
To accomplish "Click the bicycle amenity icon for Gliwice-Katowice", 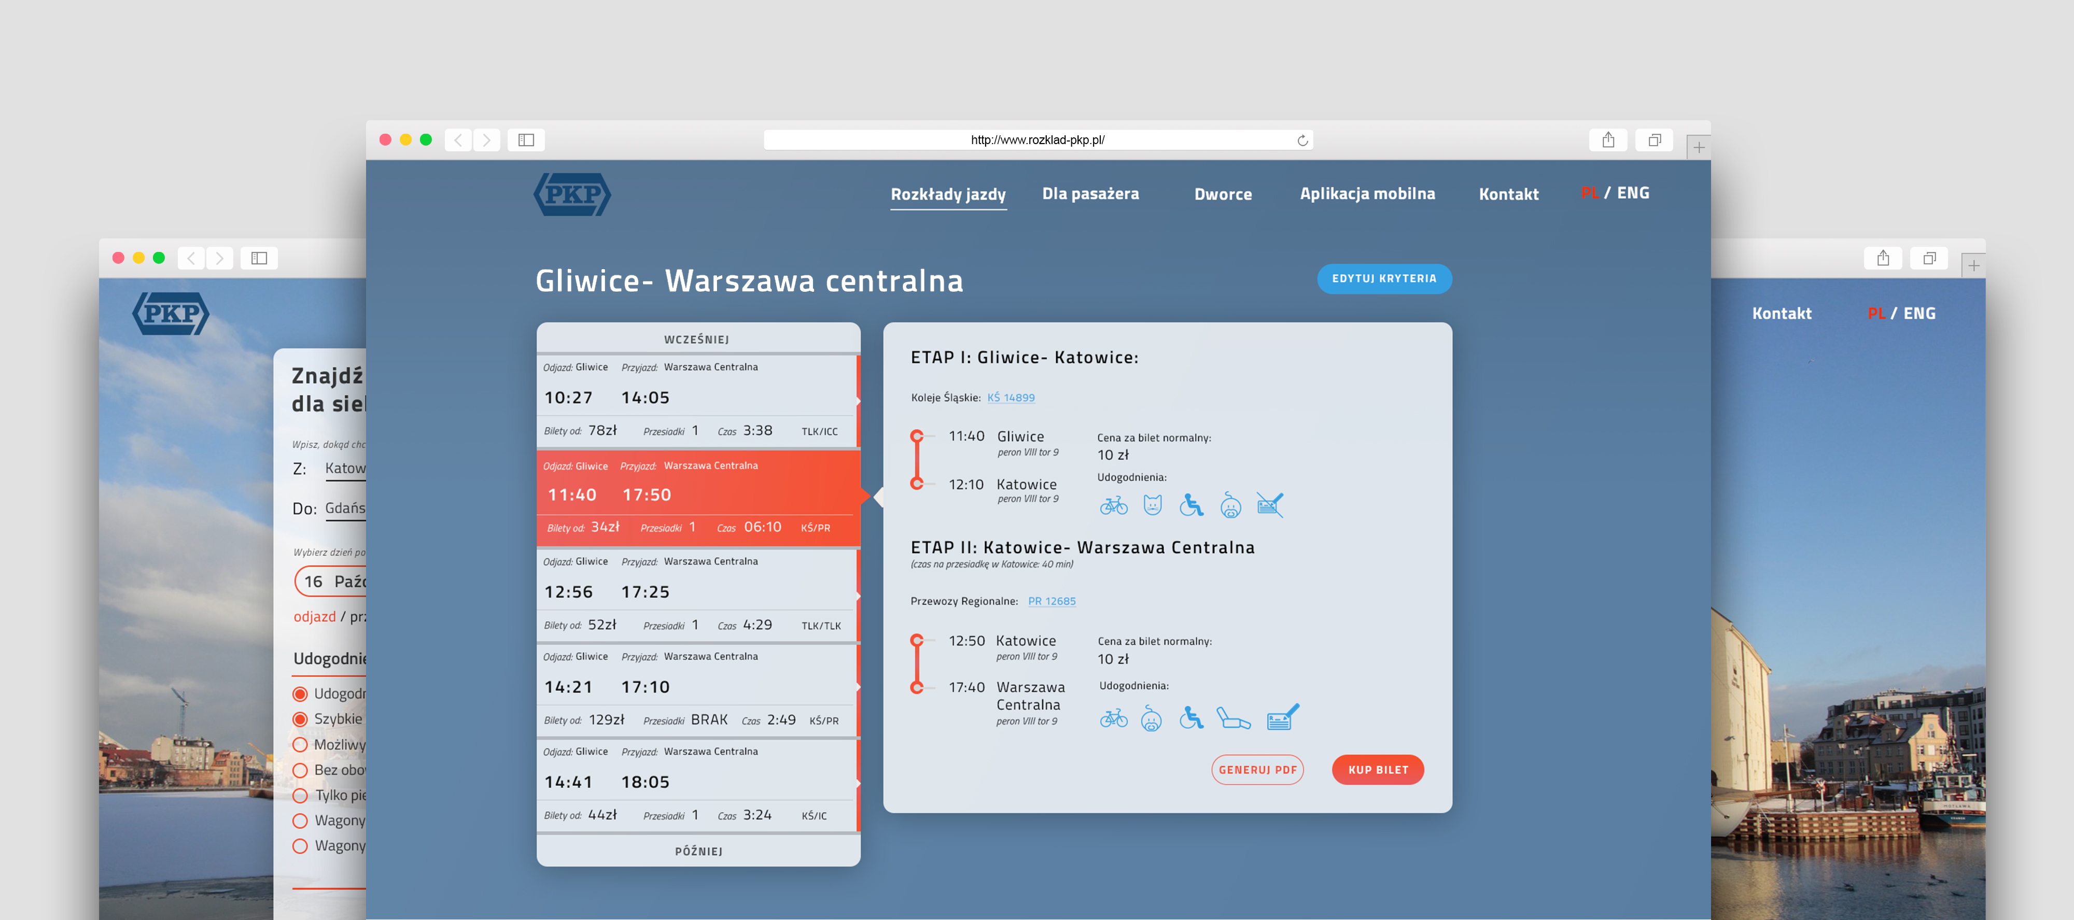I will pyautogui.click(x=1114, y=505).
